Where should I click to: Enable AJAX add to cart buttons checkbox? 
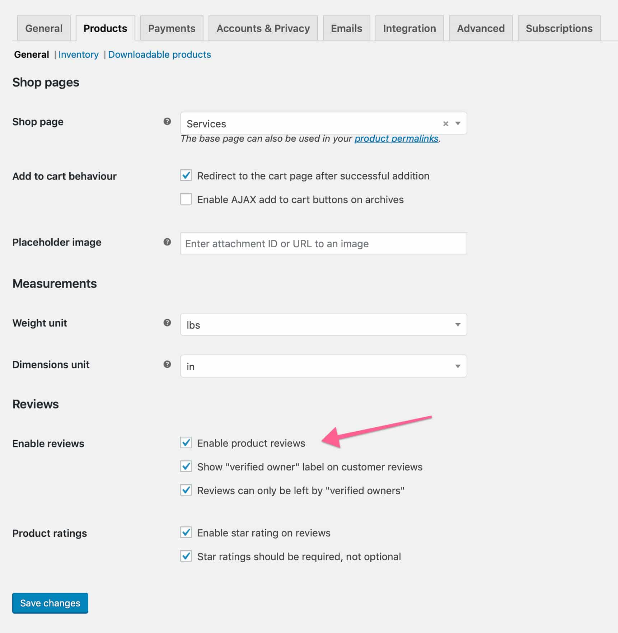tap(186, 199)
